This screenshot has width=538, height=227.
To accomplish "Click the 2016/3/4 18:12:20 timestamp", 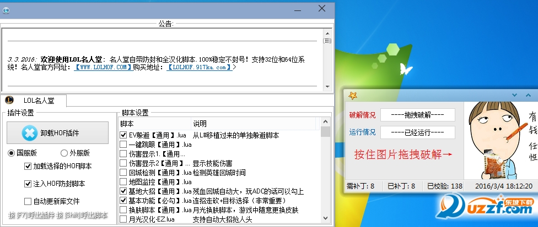I will point(504,186).
